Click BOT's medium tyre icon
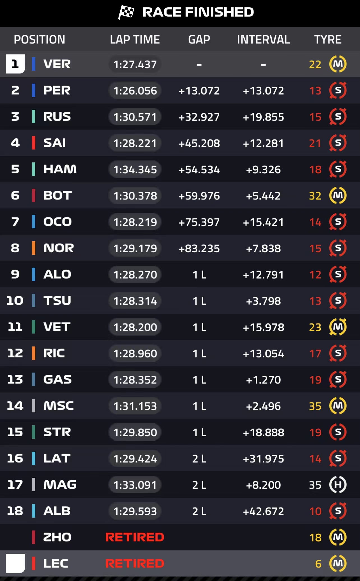360x581 pixels. point(338,196)
